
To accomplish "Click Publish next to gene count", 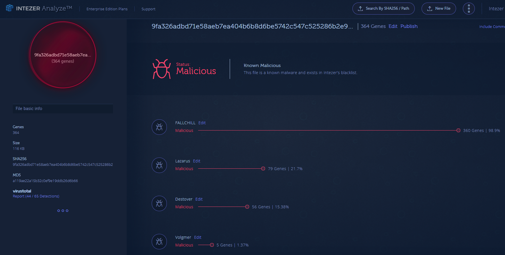I will [x=409, y=26].
